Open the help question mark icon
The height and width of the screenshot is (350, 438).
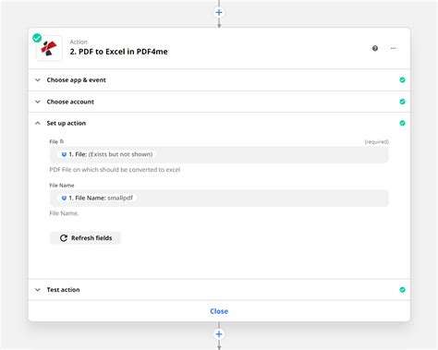(x=375, y=48)
